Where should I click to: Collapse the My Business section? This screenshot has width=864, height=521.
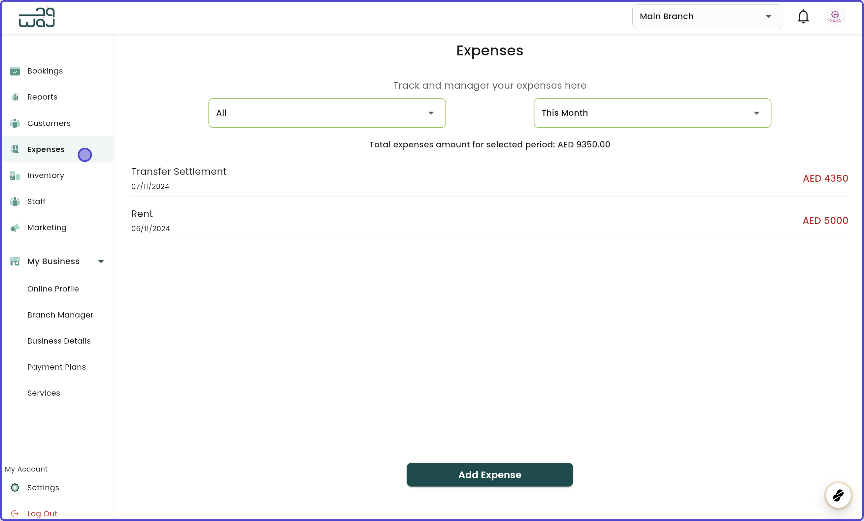pos(101,261)
